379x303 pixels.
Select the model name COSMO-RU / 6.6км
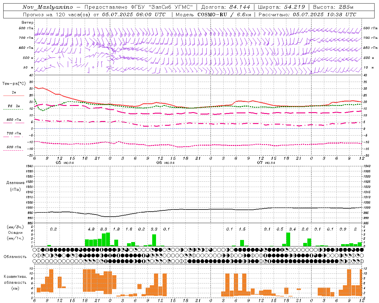click(x=224, y=14)
